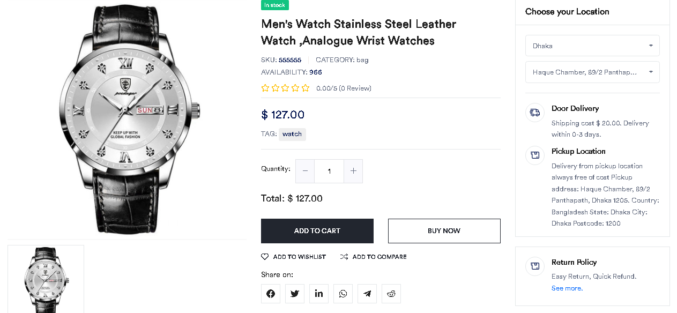Click the Return Policy box icon
Image resolution: width=677 pixels, height=313 pixels.
coord(535,266)
